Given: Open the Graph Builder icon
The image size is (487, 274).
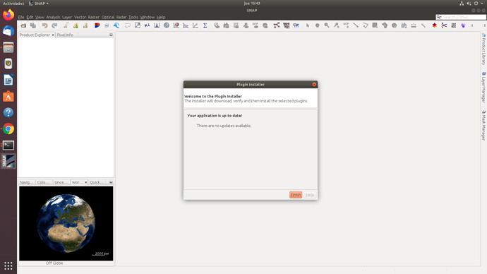Looking at the screenshot, I should (277, 25).
